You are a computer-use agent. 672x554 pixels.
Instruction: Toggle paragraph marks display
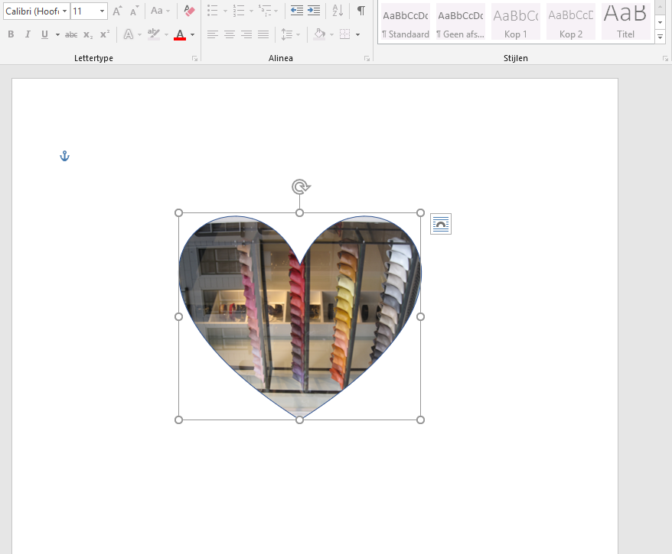(x=360, y=11)
